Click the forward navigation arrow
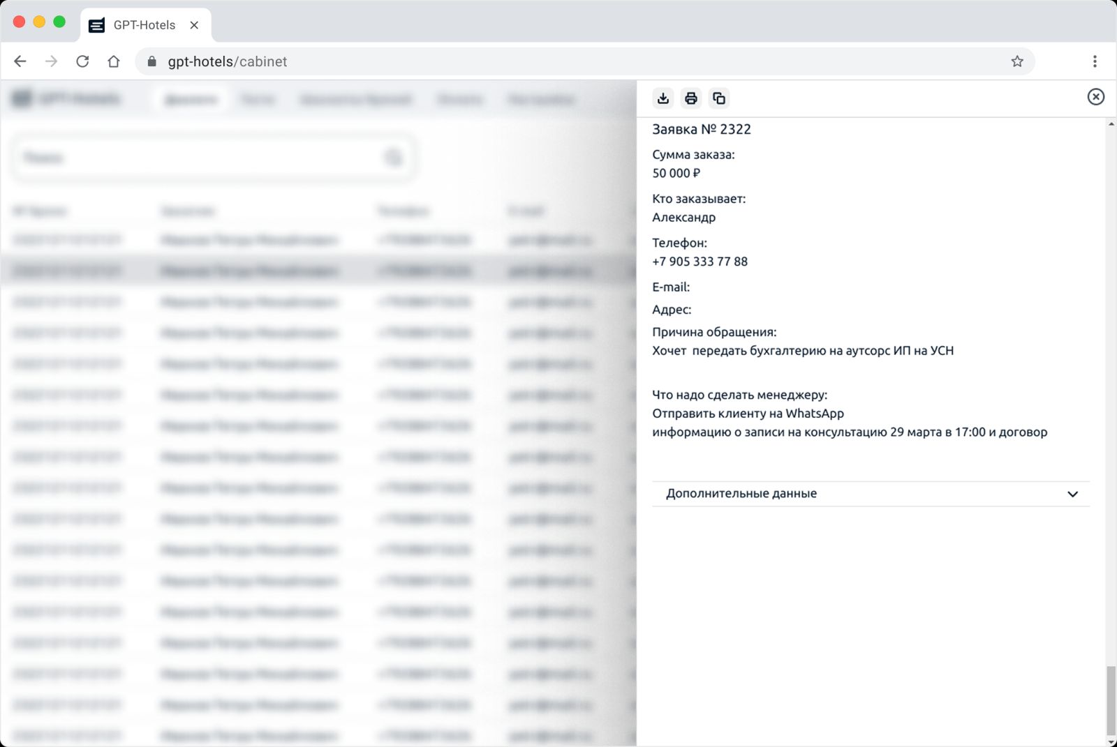Viewport: 1117px width, 747px height. 51,61
